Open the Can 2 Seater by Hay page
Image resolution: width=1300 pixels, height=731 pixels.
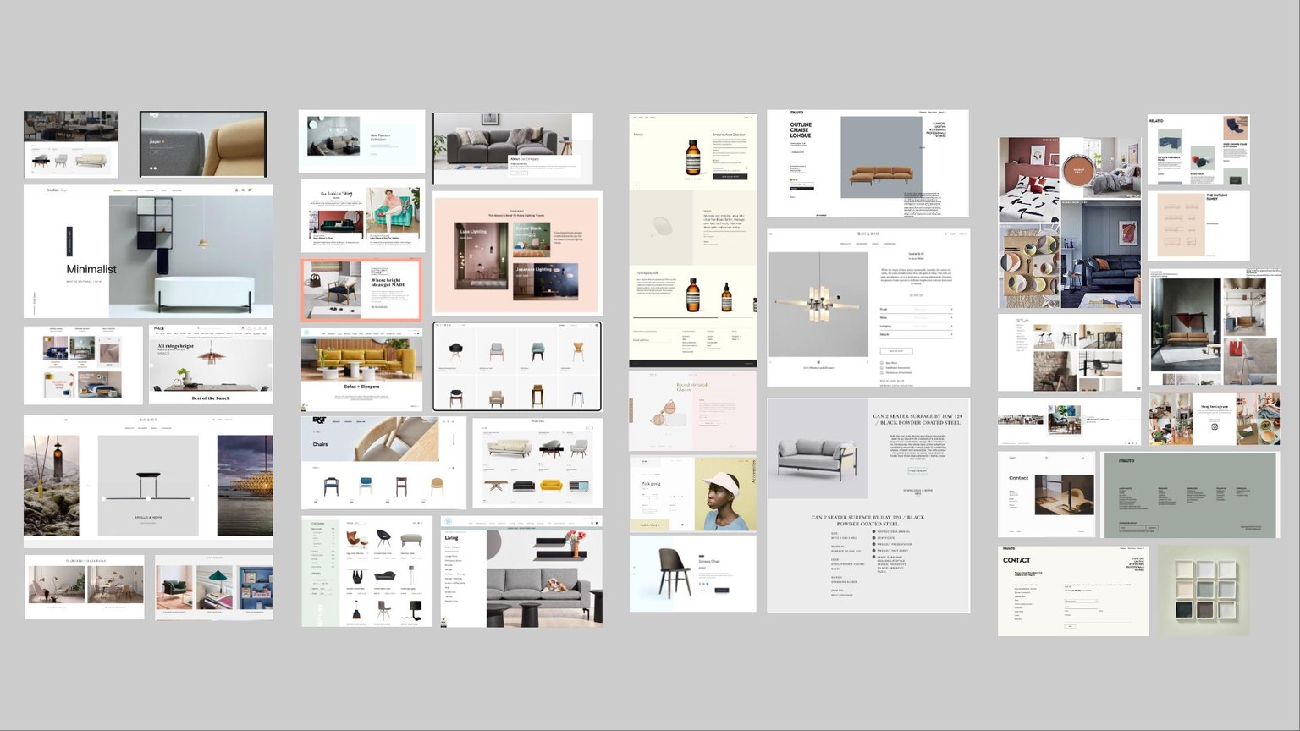(x=868, y=505)
